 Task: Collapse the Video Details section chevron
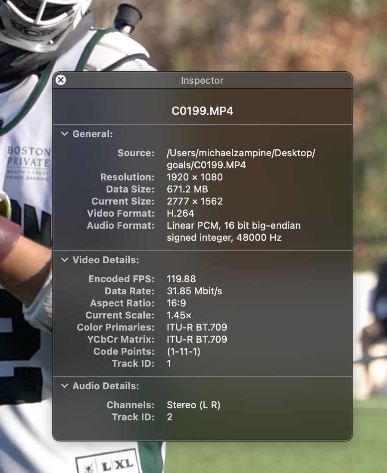click(x=65, y=260)
